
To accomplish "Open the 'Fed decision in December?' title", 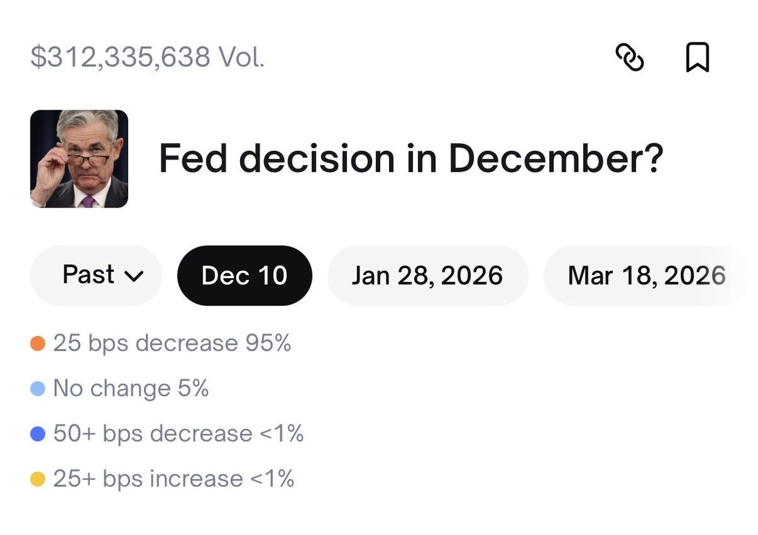I will click(x=411, y=159).
